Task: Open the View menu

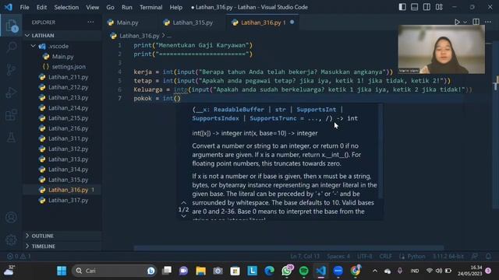Action: click(92, 7)
